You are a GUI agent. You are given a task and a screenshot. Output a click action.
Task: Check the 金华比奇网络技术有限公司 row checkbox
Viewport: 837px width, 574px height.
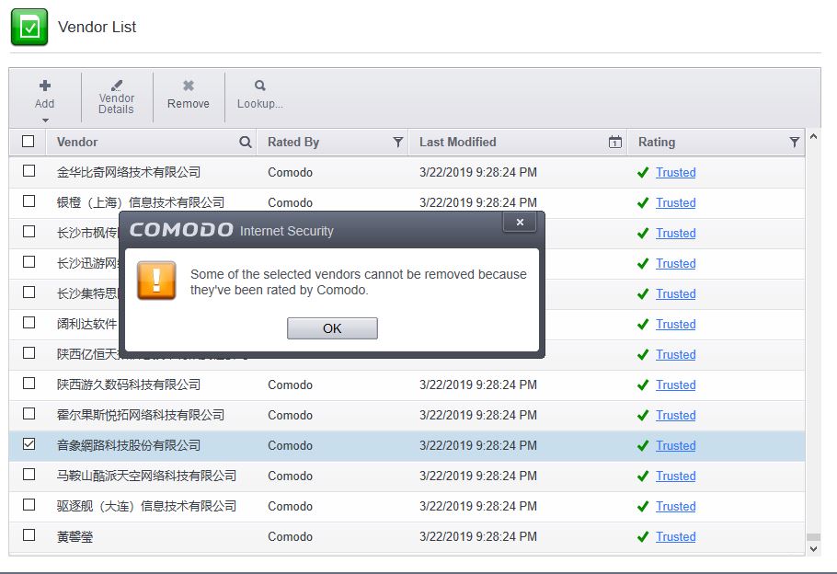point(29,171)
